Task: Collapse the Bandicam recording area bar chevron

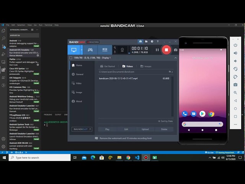Action: [175, 58]
